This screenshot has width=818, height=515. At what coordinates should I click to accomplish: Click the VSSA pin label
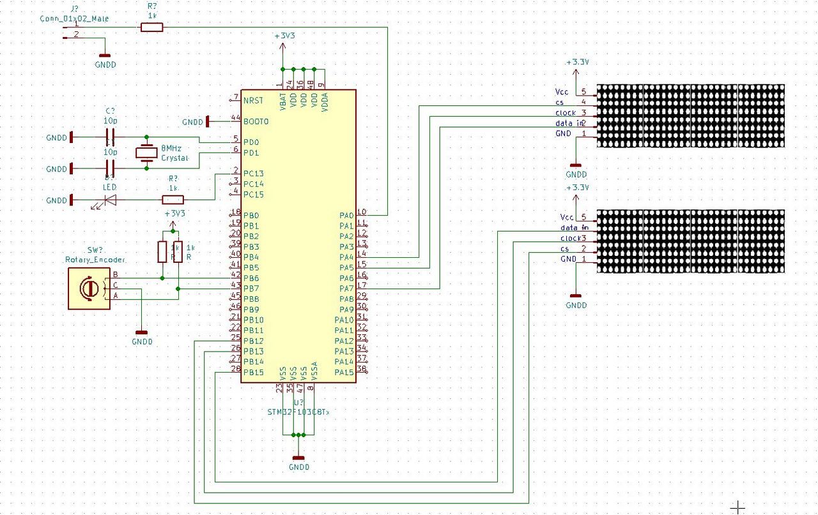tap(314, 370)
